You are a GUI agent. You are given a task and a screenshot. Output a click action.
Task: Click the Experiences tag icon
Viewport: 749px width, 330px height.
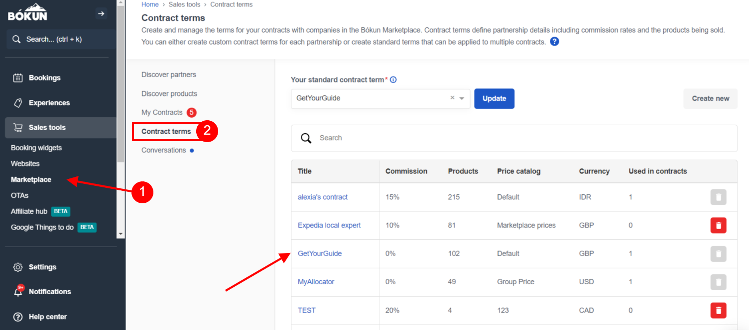tap(18, 103)
